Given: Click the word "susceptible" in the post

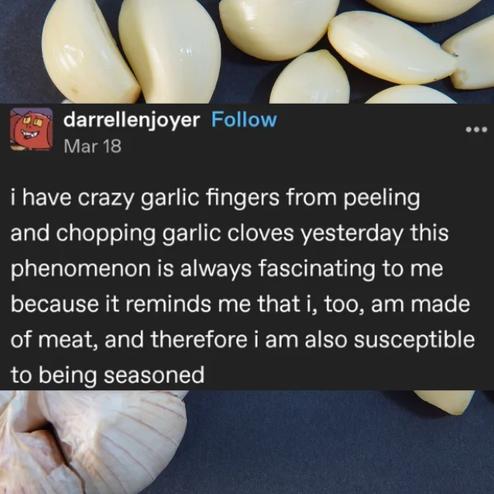Looking at the screenshot, I should point(414,340).
